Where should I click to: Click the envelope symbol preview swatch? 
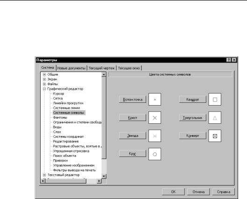coord(215,136)
